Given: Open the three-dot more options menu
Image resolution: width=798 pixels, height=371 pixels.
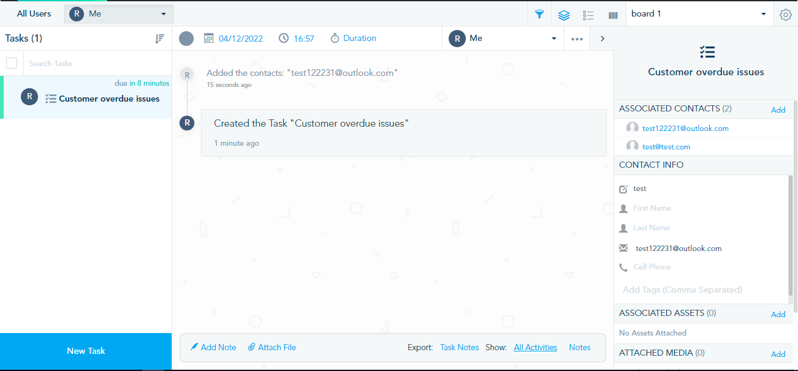Looking at the screenshot, I should pos(577,39).
